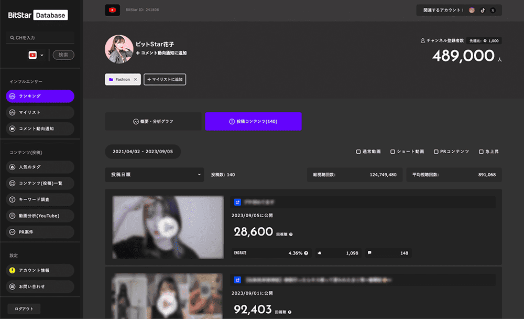The height and width of the screenshot is (319, 524).
Task: Open the related Instagram account icon
Action: 472,10
